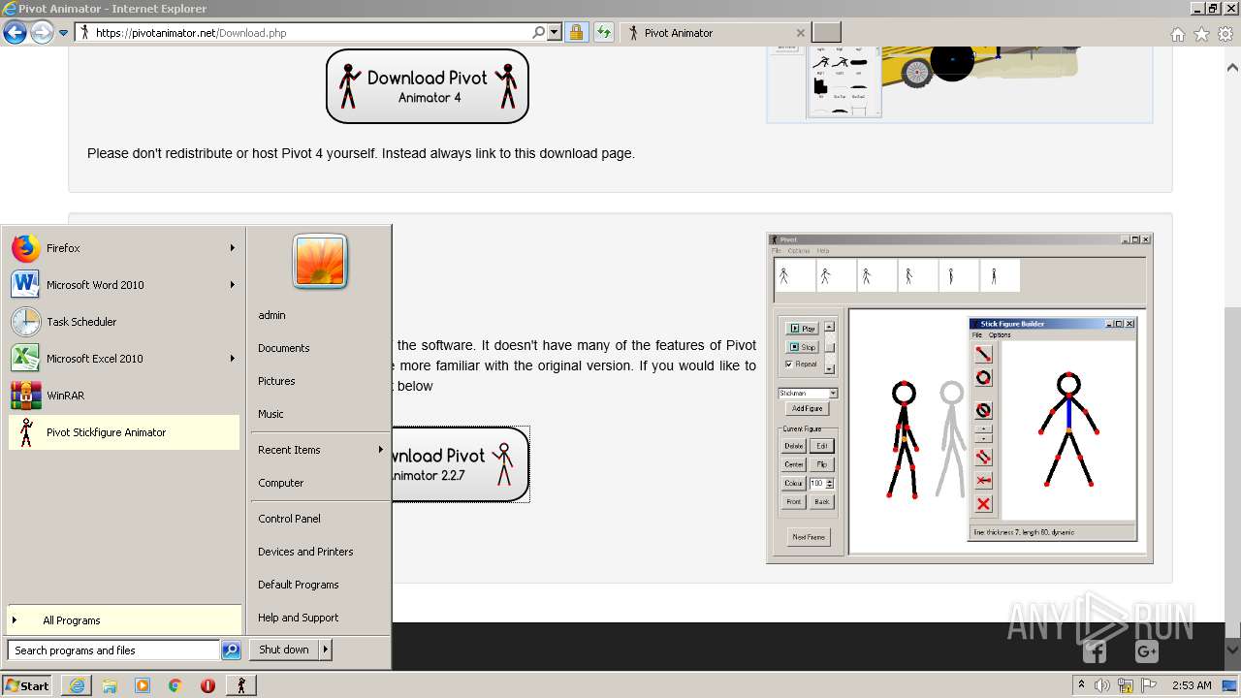Click the volume speaker tray icon
Screen dimensions: 1241x698
tap(1102, 685)
